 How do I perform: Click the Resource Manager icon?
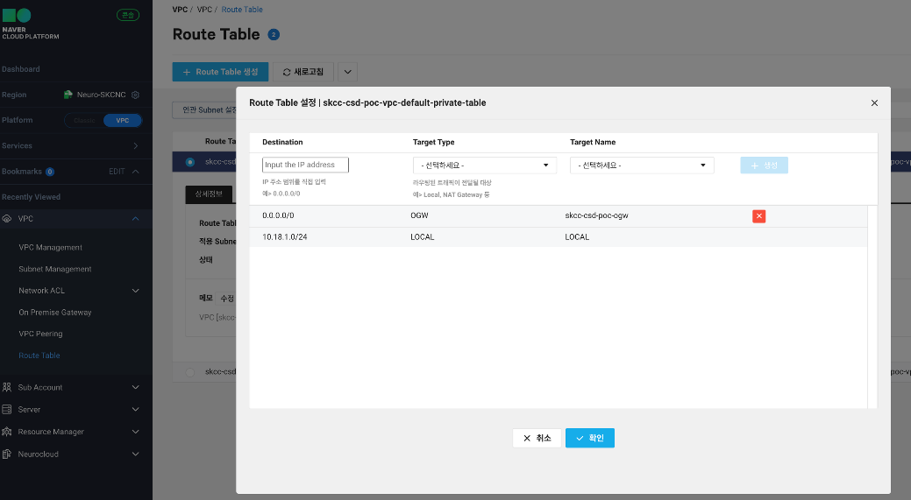click(7, 432)
